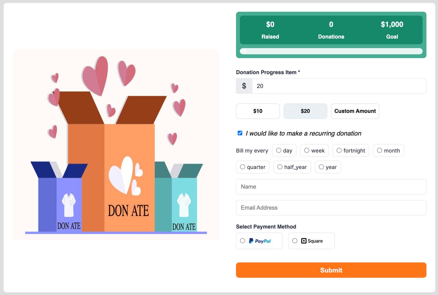Choose 'fortnight' billing option
This screenshot has width=438, height=295.
coord(339,150)
